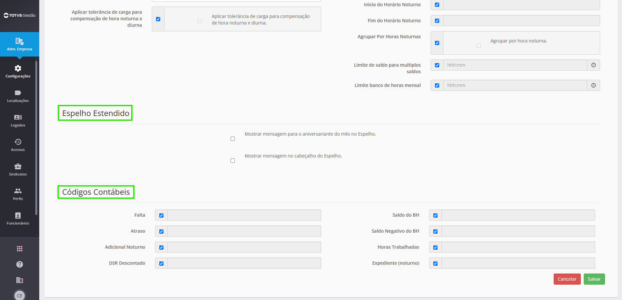622x300 pixels.
Task: Enable message for aniversariante do mês no Espelho
Action: tap(233, 139)
